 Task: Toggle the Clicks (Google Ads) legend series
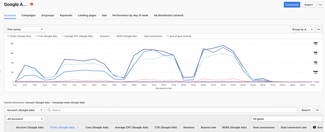(18, 36)
